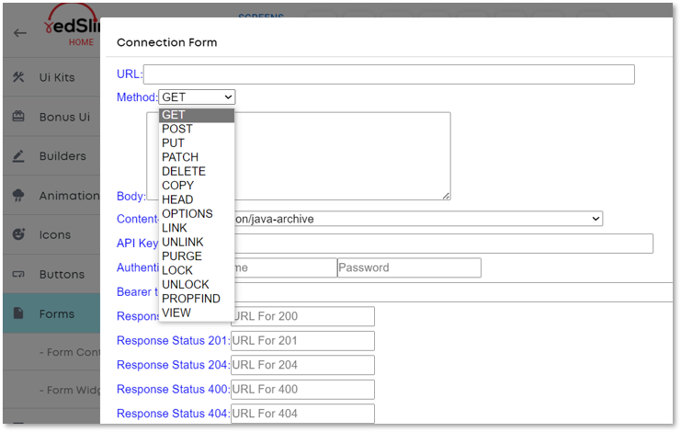Image resolution: width=681 pixels, height=432 pixels.
Task: Open the Icons sidebar menu
Action: [x=51, y=234]
